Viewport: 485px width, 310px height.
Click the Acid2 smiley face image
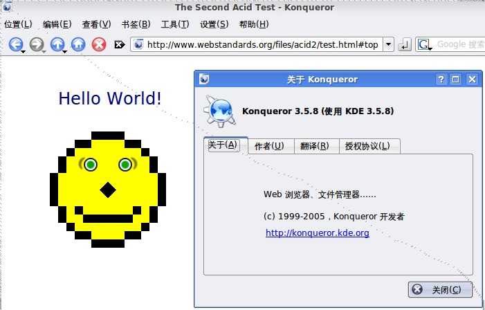pos(108,190)
